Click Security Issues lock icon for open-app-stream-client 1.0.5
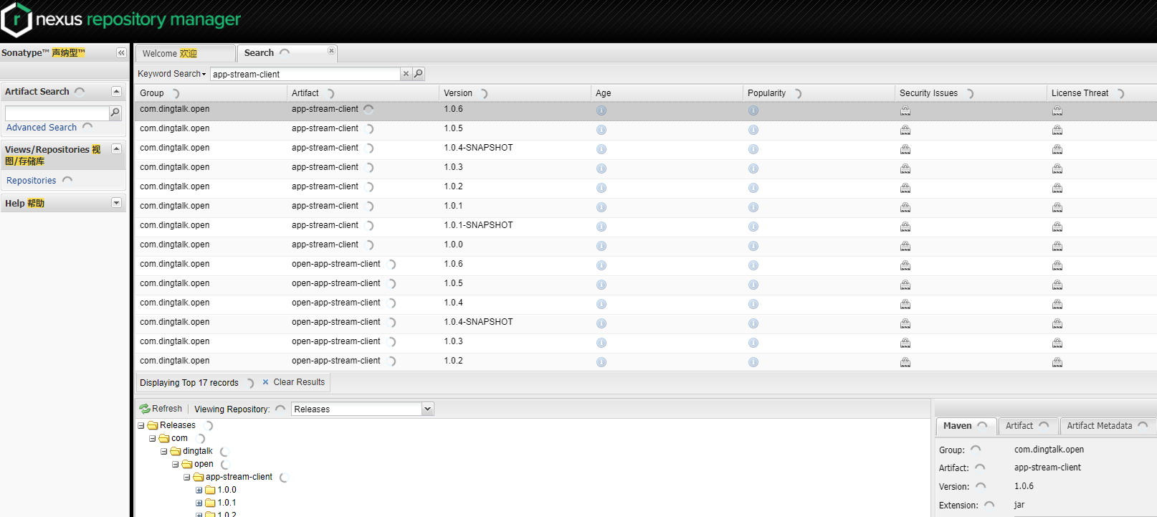 (x=905, y=285)
